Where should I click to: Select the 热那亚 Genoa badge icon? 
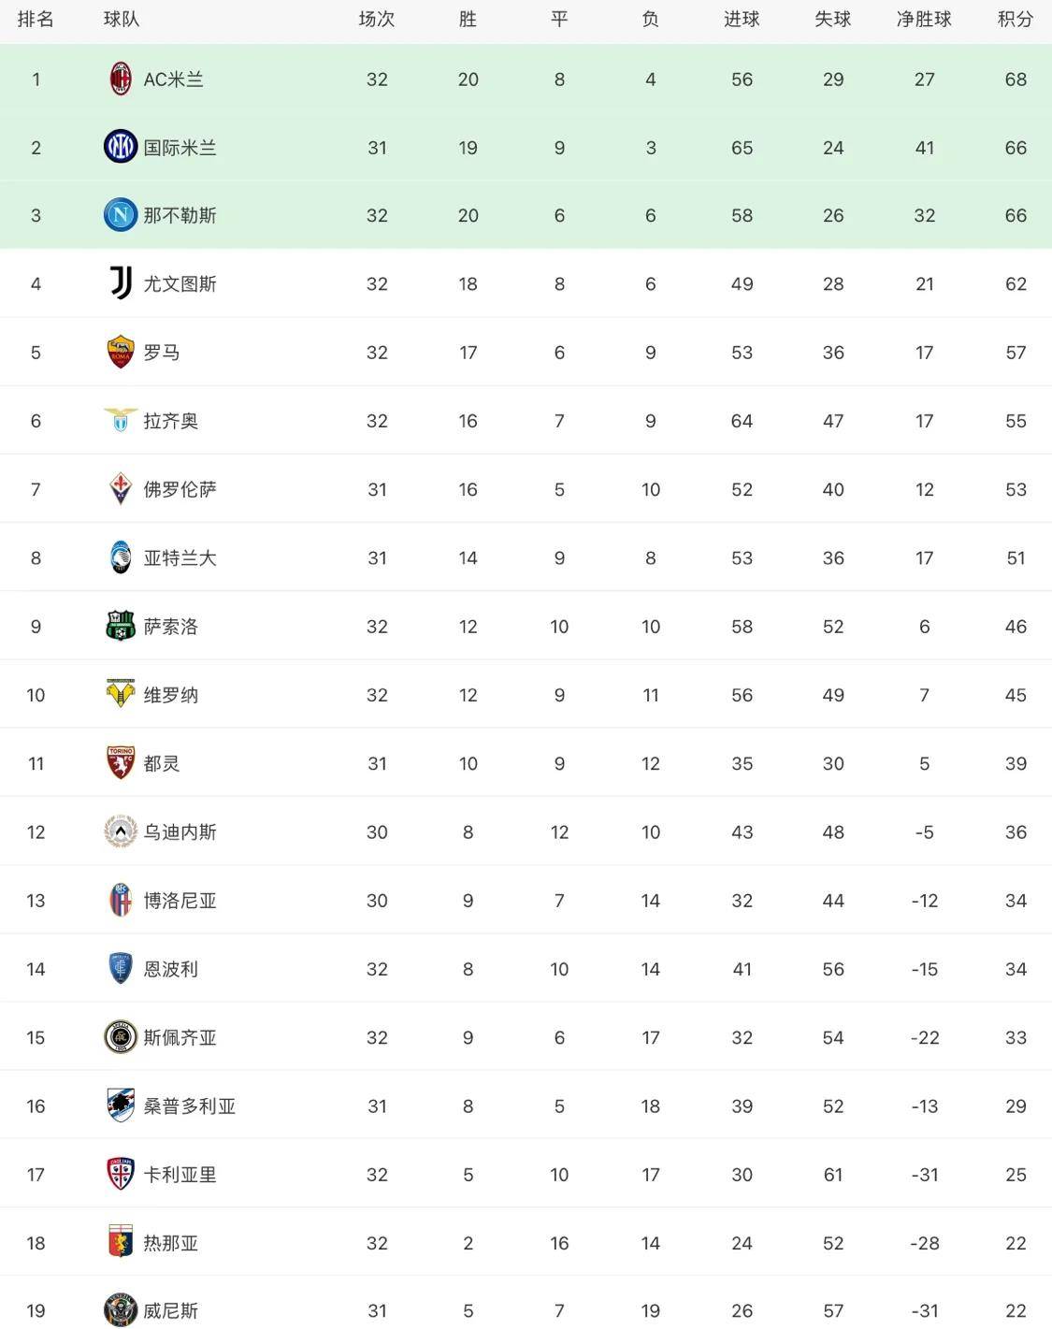(121, 1243)
